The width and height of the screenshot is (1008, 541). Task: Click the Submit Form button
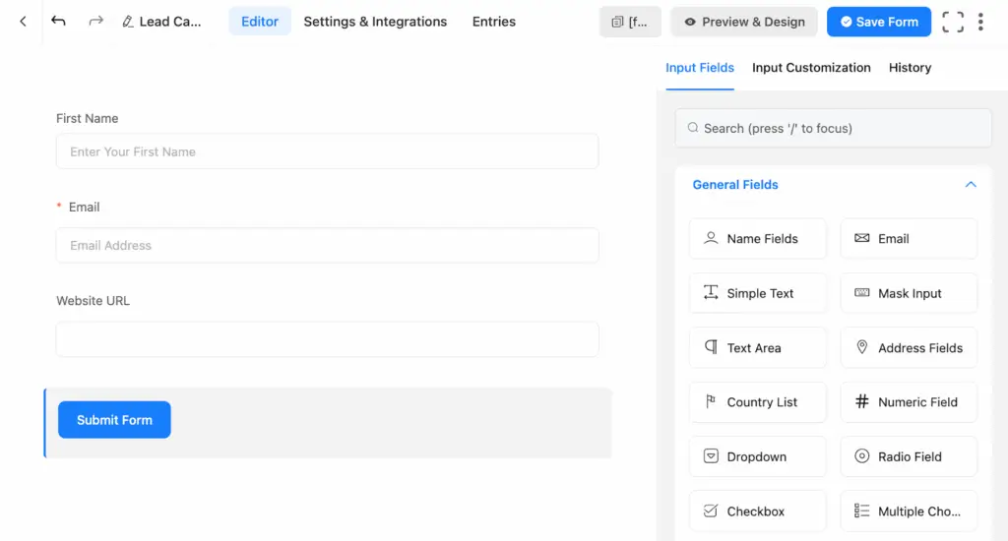click(x=114, y=420)
